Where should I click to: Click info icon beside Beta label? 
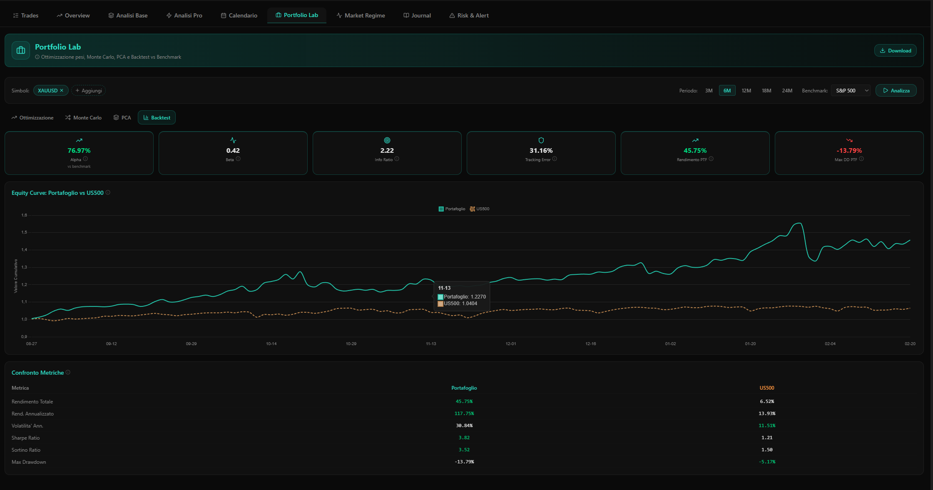[238, 159]
